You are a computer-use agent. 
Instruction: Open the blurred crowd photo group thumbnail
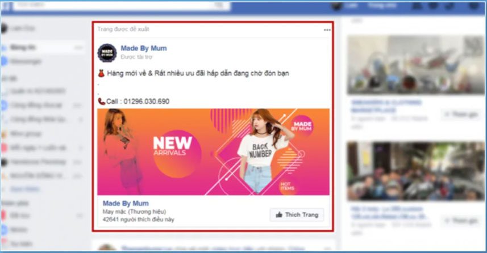(x=415, y=171)
